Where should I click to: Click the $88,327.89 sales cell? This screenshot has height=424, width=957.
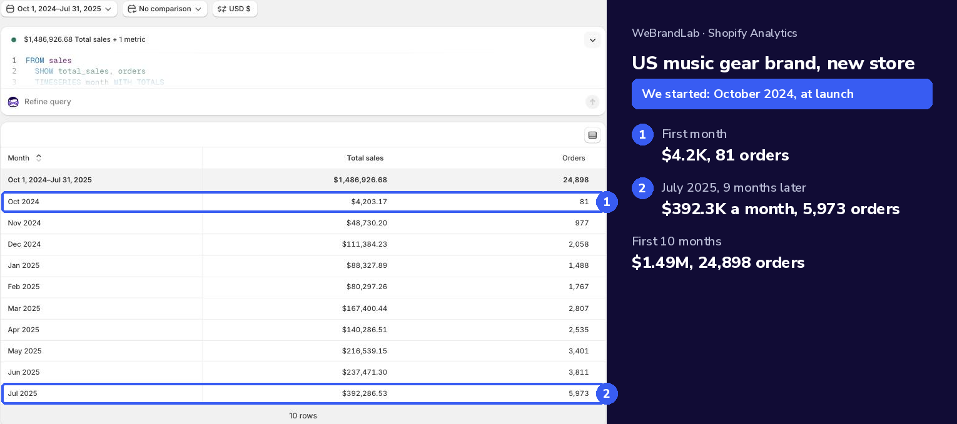pos(367,265)
